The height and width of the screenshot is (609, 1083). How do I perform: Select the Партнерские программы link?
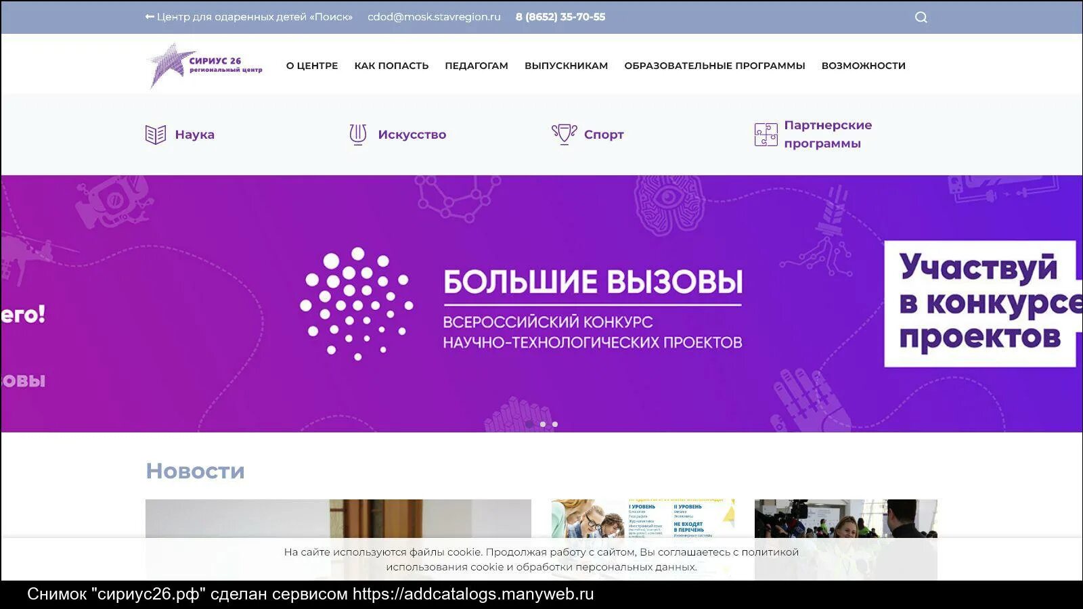click(x=828, y=134)
